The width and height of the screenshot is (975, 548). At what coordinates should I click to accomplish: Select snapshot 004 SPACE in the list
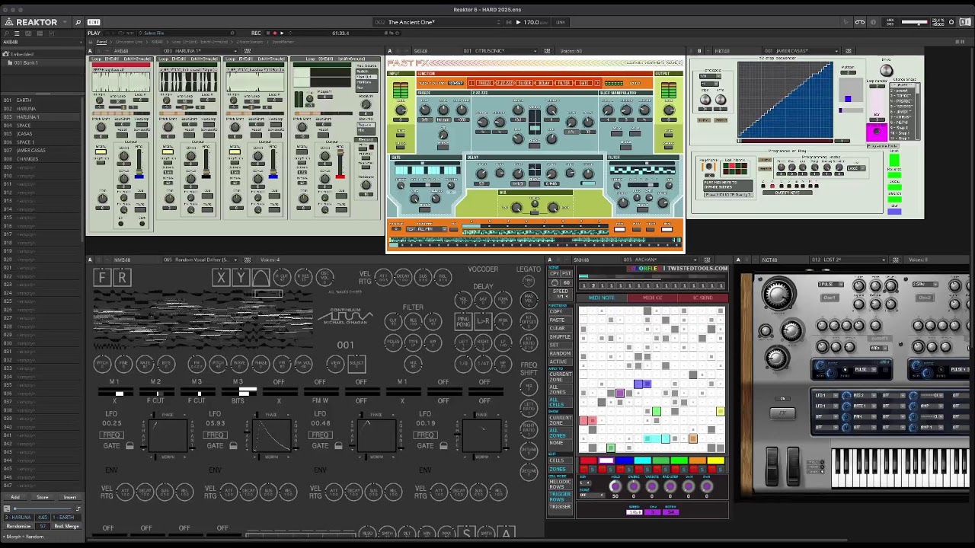(42, 126)
